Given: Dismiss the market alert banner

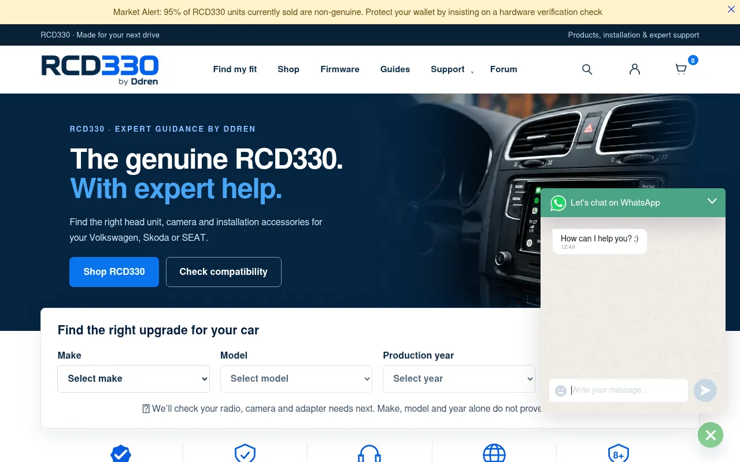Looking at the screenshot, I should (x=731, y=9).
